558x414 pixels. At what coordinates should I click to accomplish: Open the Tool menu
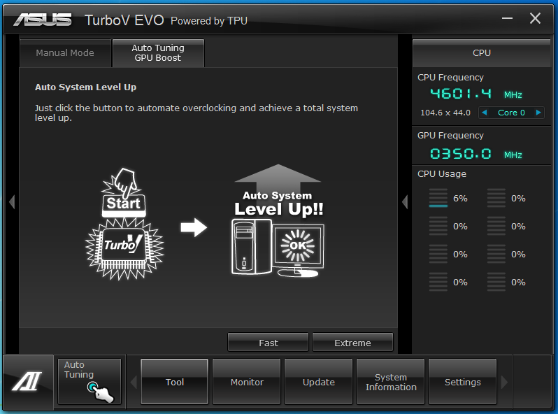[174, 382]
